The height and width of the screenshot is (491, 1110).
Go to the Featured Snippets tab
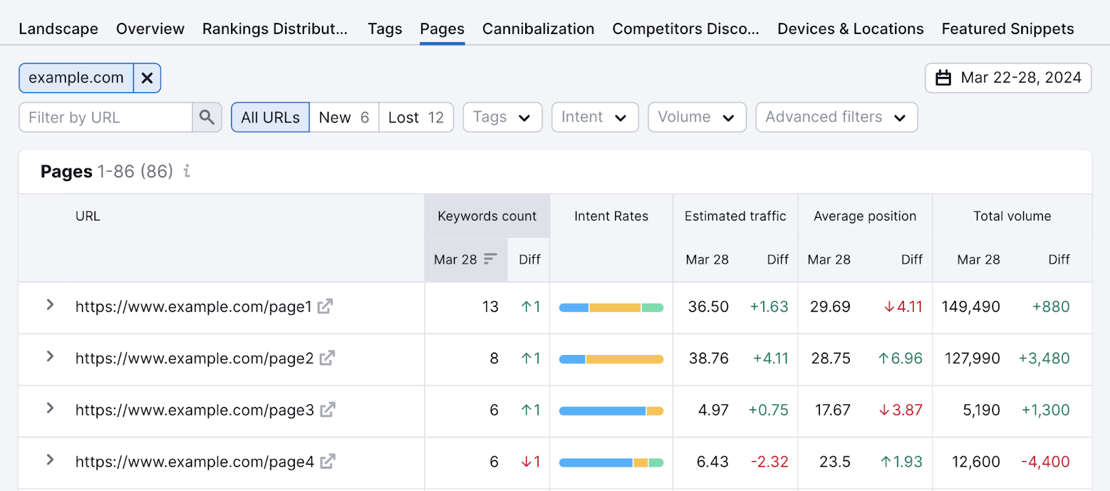pyautogui.click(x=1007, y=29)
